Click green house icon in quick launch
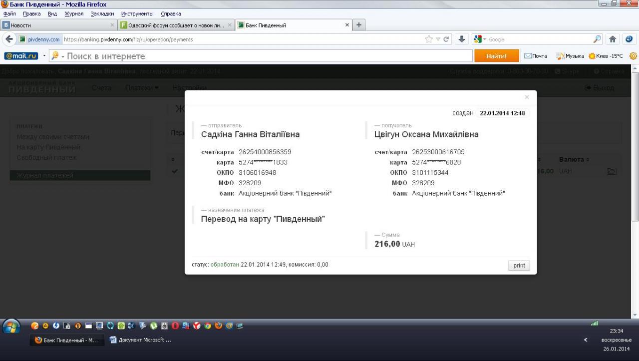This screenshot has width=639, height=361. (121, 326)
